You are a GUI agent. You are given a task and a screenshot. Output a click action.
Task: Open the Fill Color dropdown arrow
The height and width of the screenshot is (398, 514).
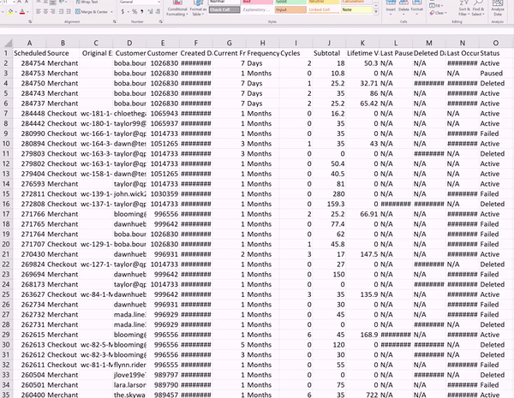[x=15, y=12]
